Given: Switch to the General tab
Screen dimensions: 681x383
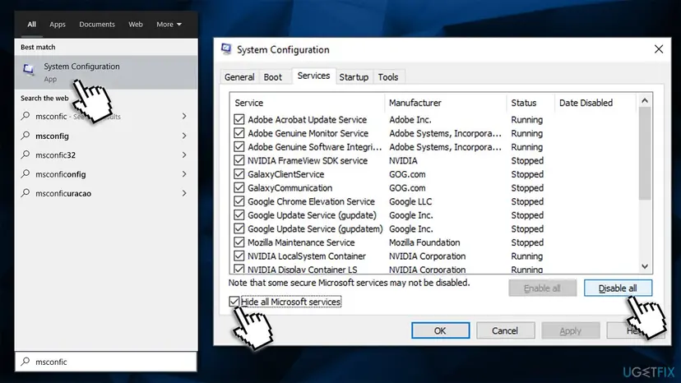Looking at the screenshot, I should [239, 77].
